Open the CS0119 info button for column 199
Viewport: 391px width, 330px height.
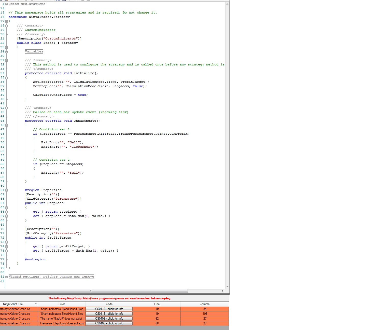[109, 314]
